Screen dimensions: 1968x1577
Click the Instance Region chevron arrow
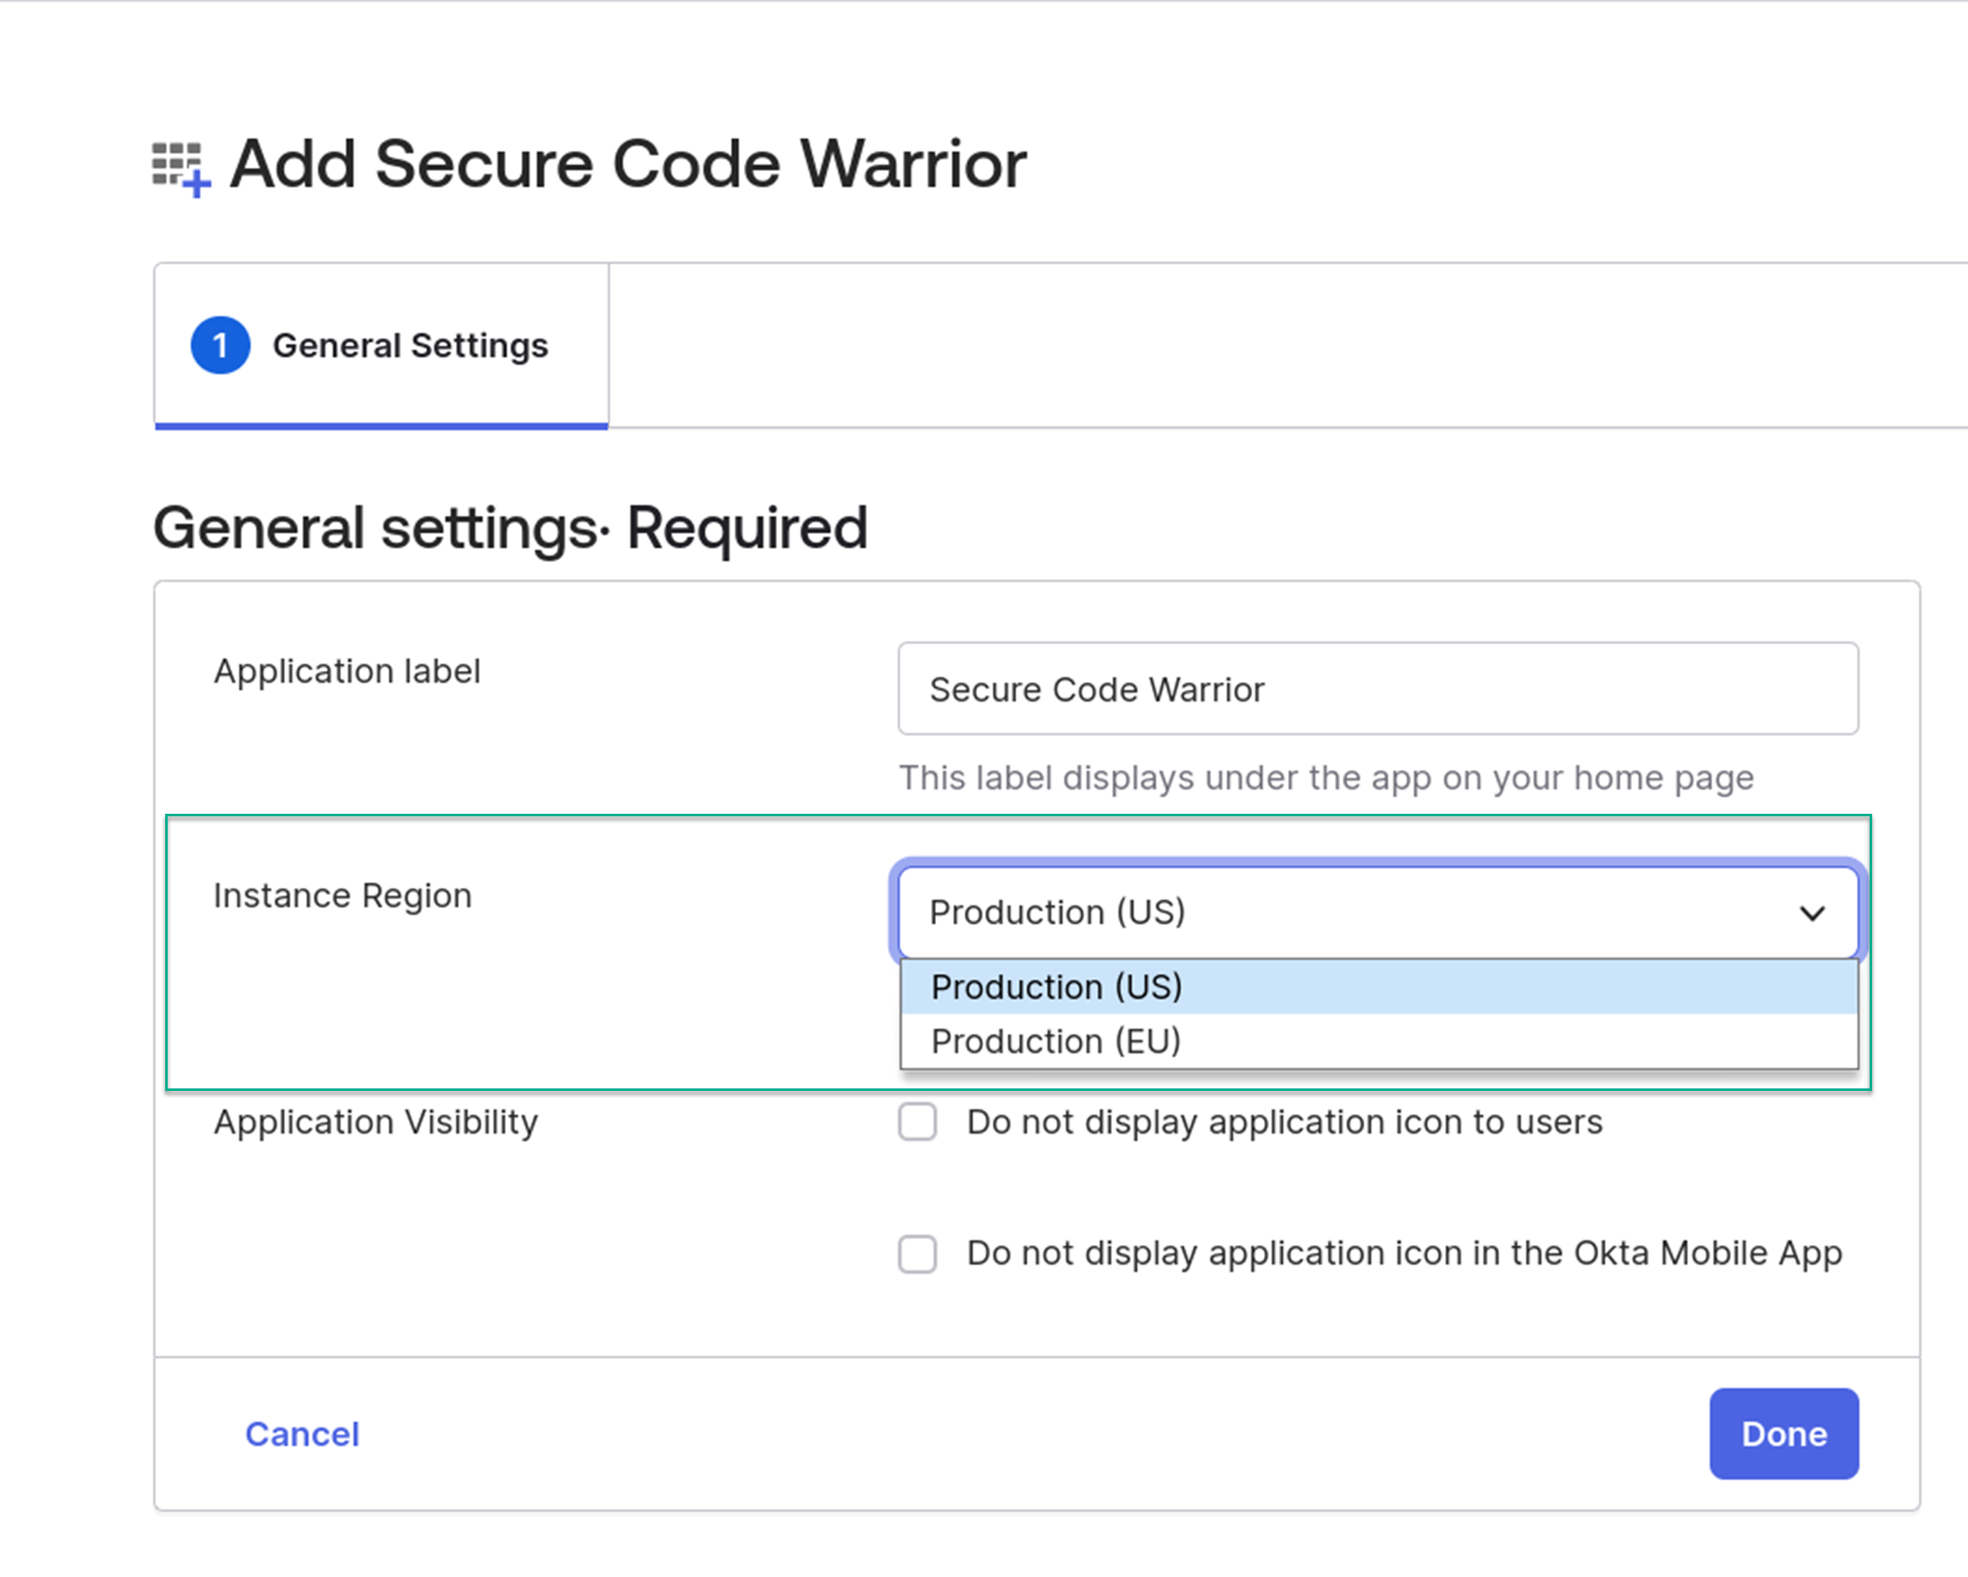pyautogui.click(x=1812, y=914)
